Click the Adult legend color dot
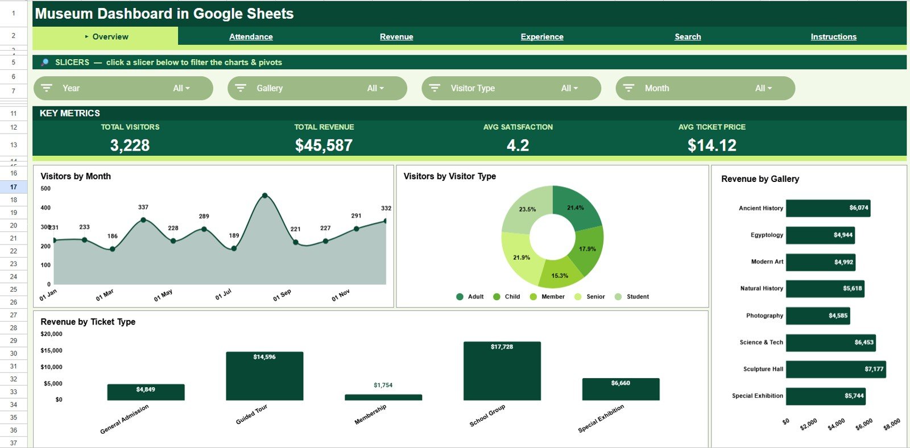The width and height of the screenshot is (910, 448). point(460,297)
